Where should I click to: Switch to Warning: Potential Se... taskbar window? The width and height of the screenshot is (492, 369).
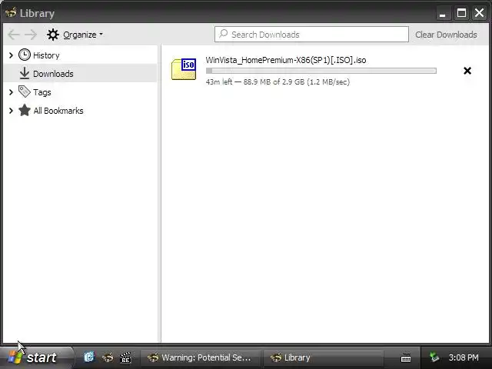click(x=200, y=357)
